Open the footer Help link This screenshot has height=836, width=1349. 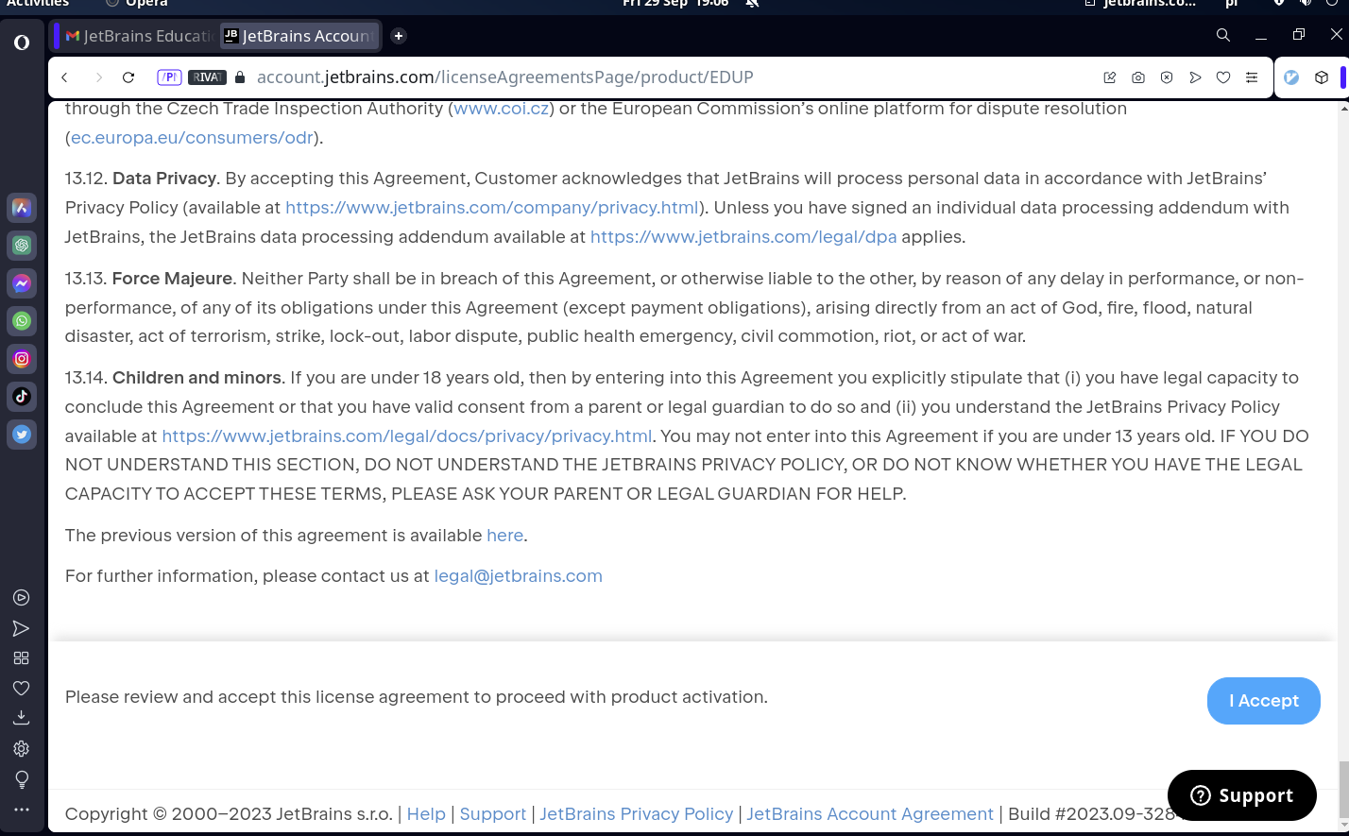(426, 814)
